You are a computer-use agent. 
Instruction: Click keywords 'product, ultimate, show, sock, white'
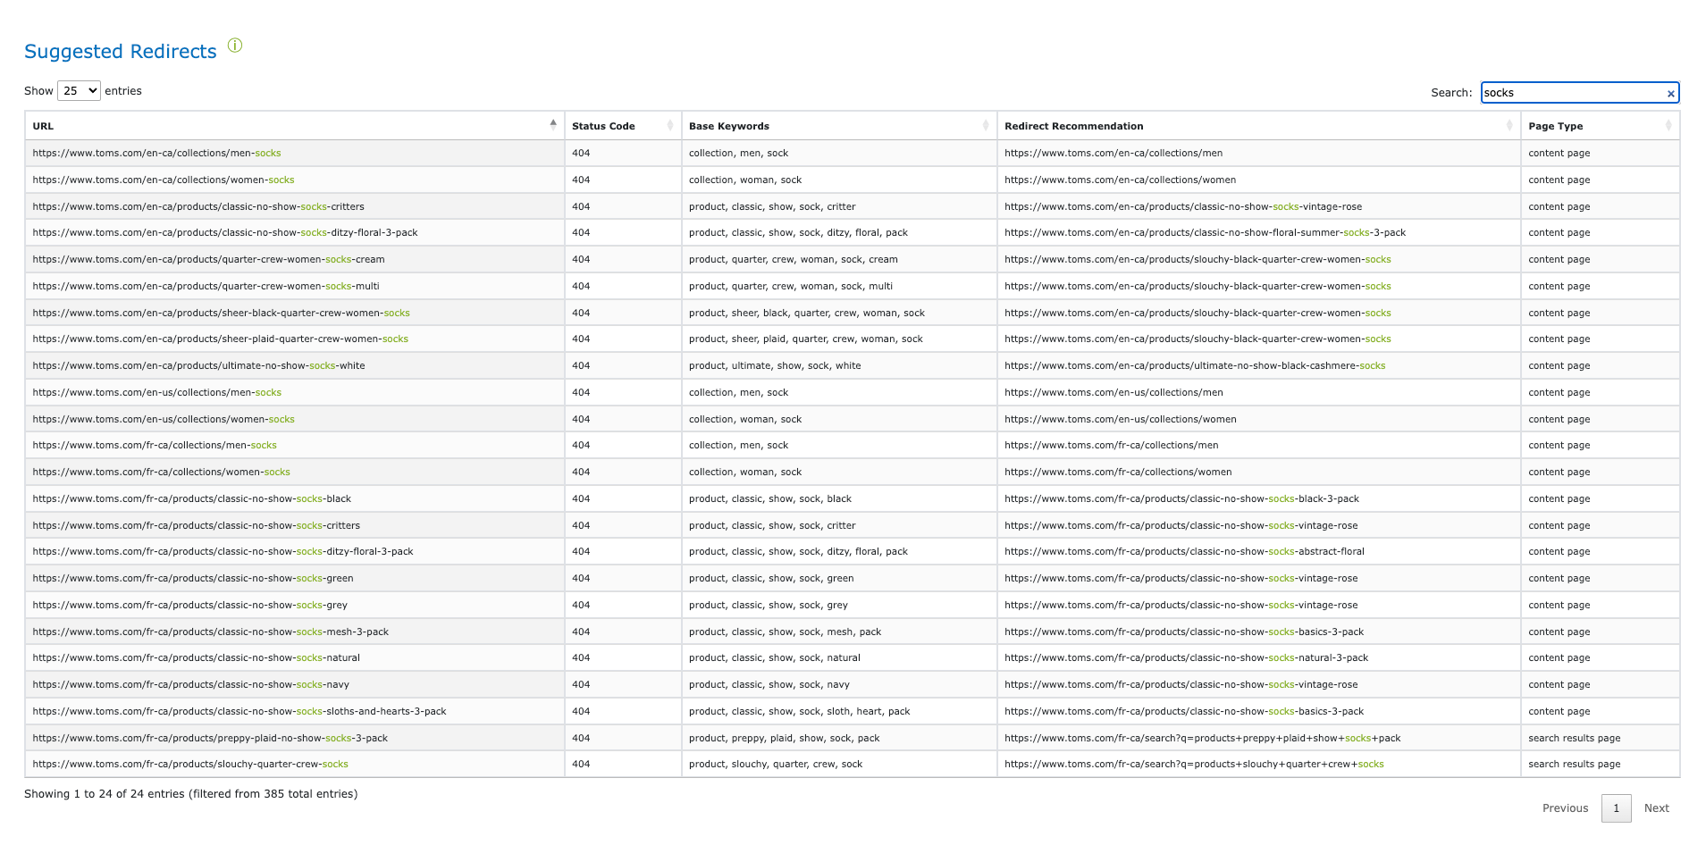[775, 365]
